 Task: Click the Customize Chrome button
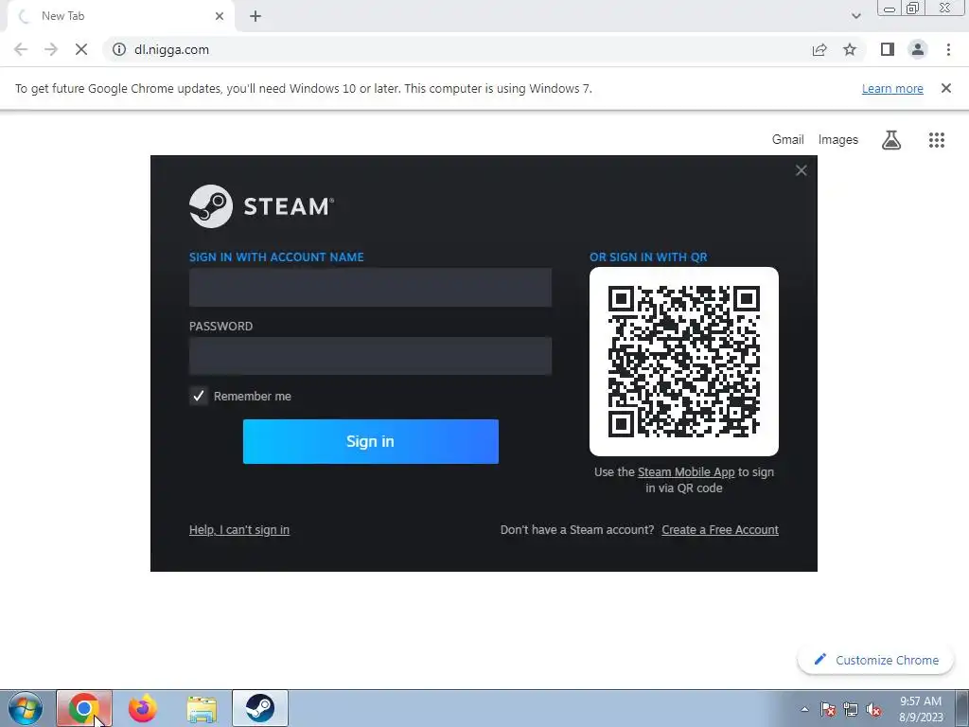875,660
